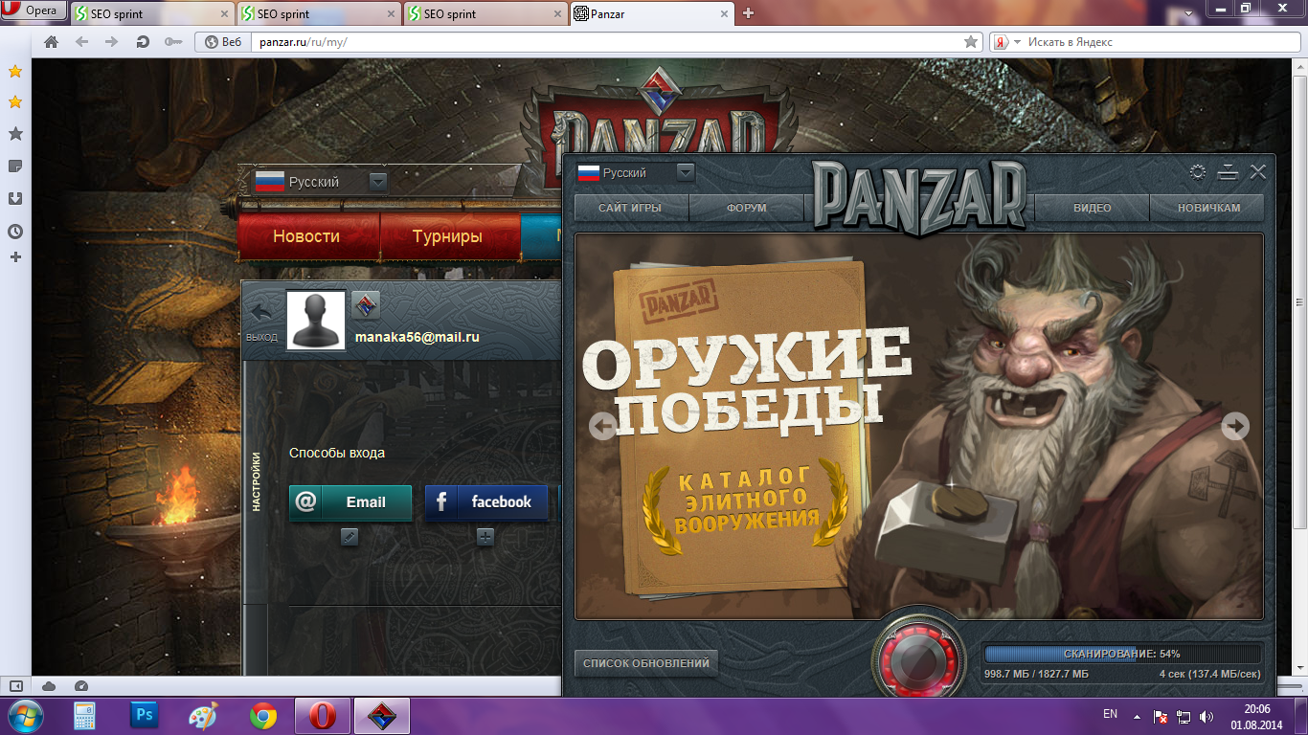
Task: Launch Google Chrome from the taskbar
Action: [x=263, y=716]
